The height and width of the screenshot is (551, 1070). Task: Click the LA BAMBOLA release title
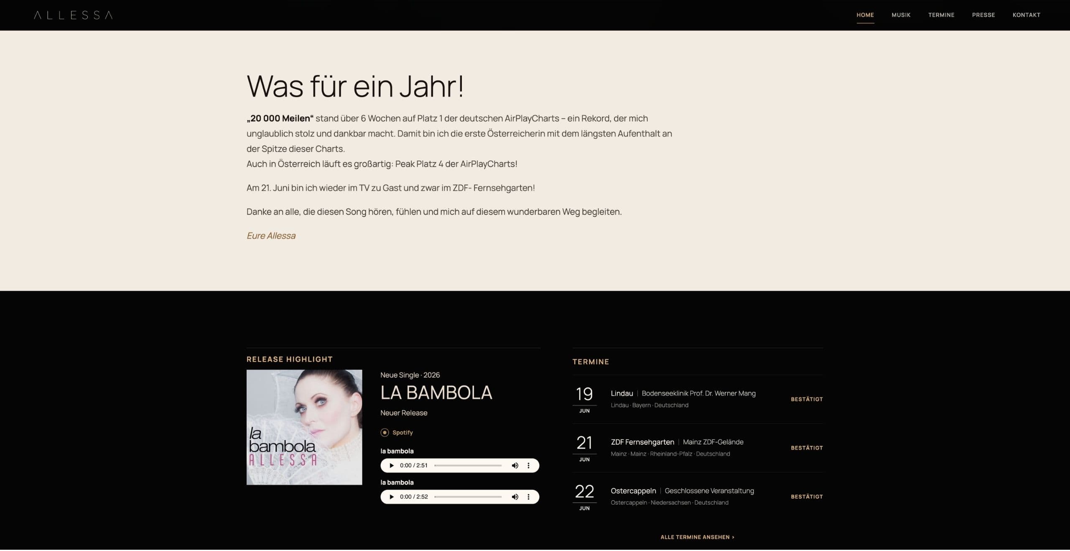tap(436, 393)
